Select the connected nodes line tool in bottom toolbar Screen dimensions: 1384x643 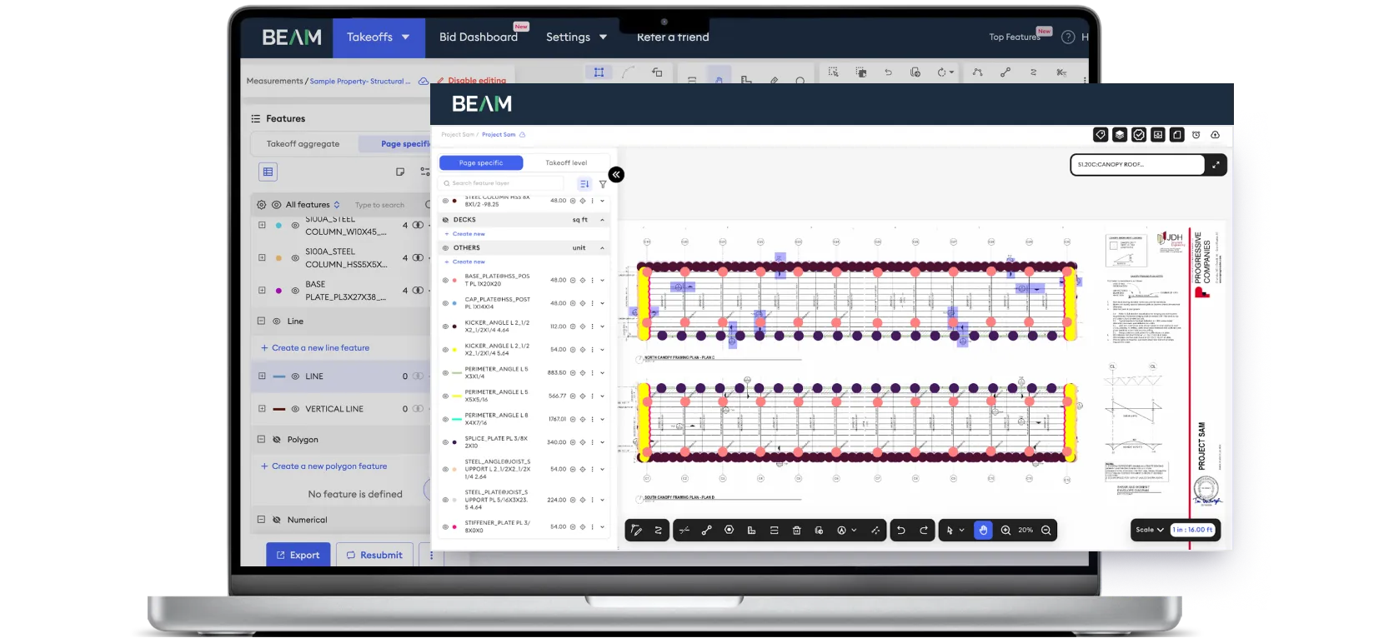[707, 531]
